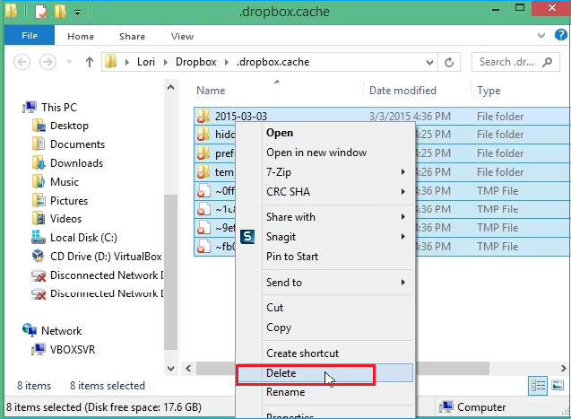Open the File ribbon tab

(29, 37)
